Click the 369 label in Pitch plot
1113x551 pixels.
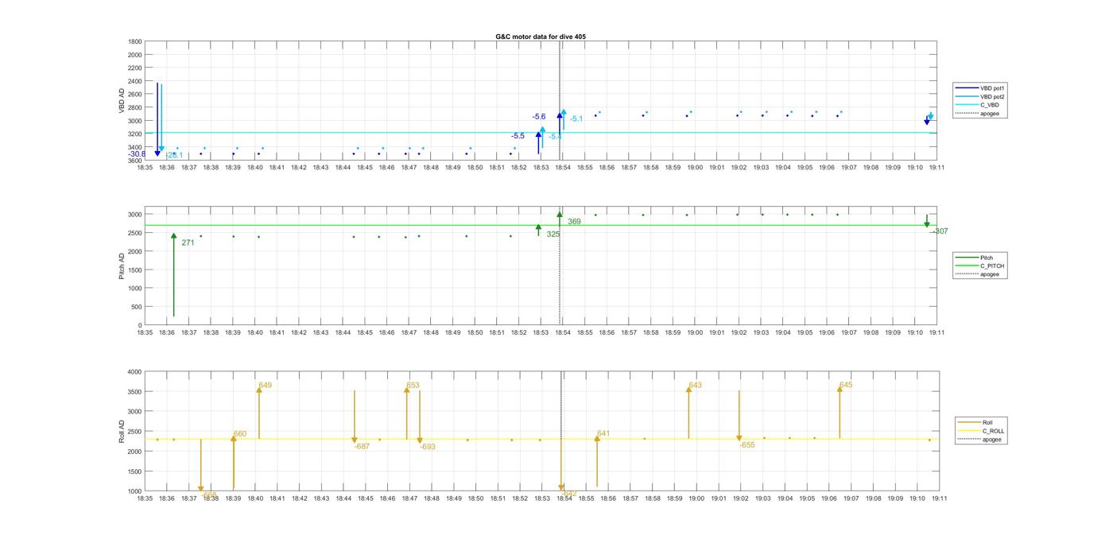574,222
